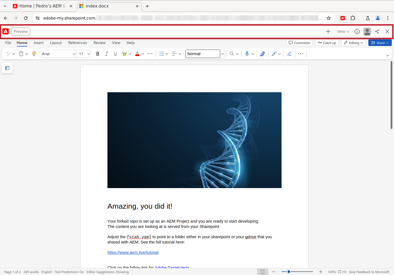Click the DNA helix image in document
This screenshot has width=394, height=275.
tap(194, 140)
